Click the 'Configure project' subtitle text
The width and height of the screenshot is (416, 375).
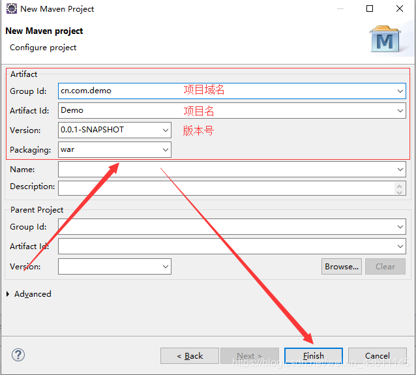coord(43,48)
